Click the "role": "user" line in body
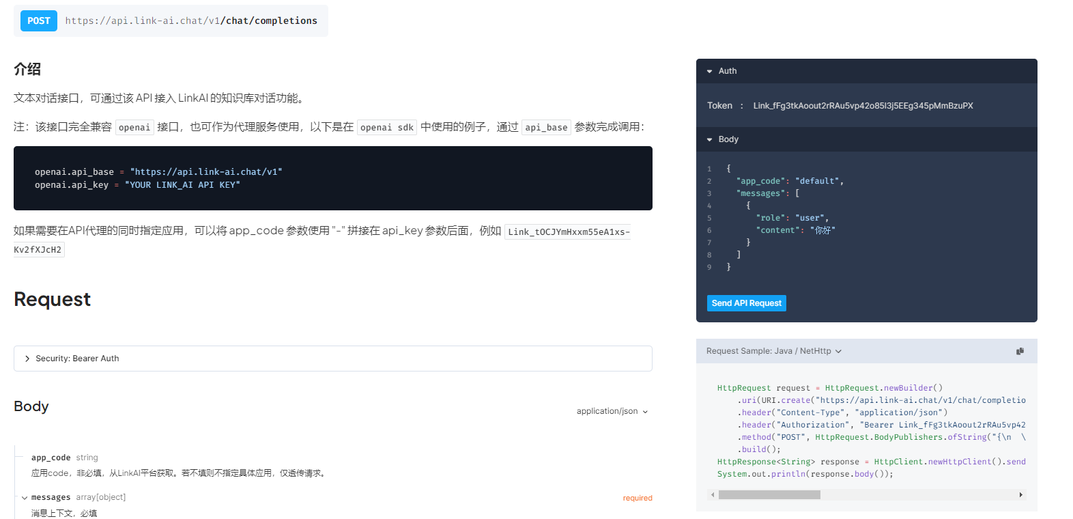The image size is (1073, 519). point(792,218)
